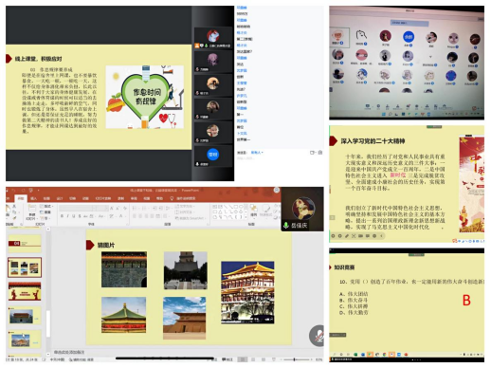This screenshot has height=368, width=491.
Task: Open the 插入 ribbon tab in PowerPoint
Action: coord(34,198)
